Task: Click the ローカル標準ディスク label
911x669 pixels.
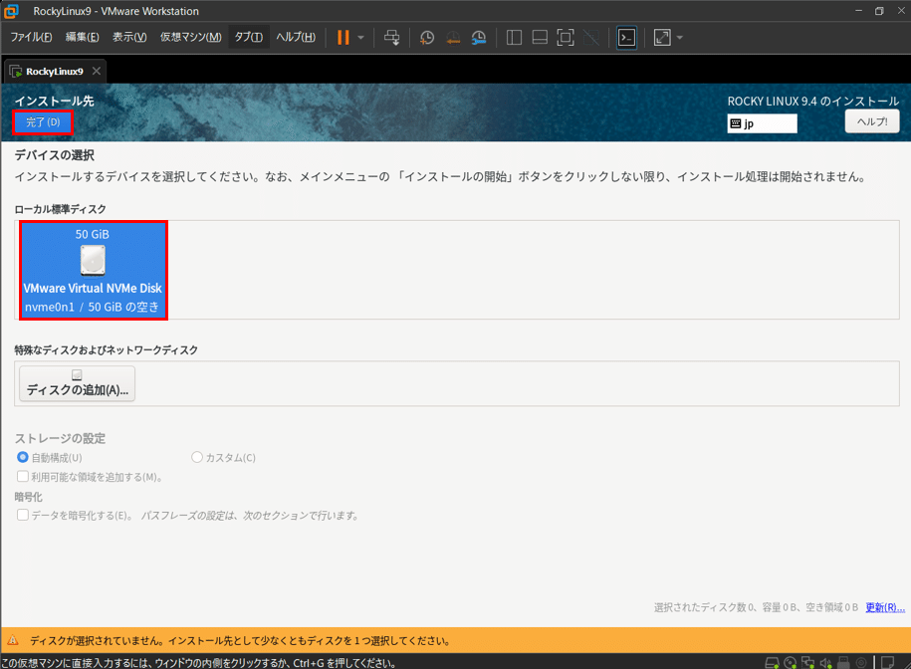Action: (x=61, y=209)
